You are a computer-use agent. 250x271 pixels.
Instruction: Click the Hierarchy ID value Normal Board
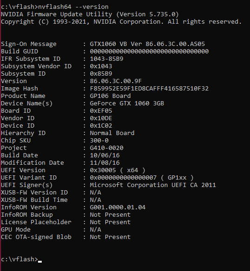pos(112,133)
